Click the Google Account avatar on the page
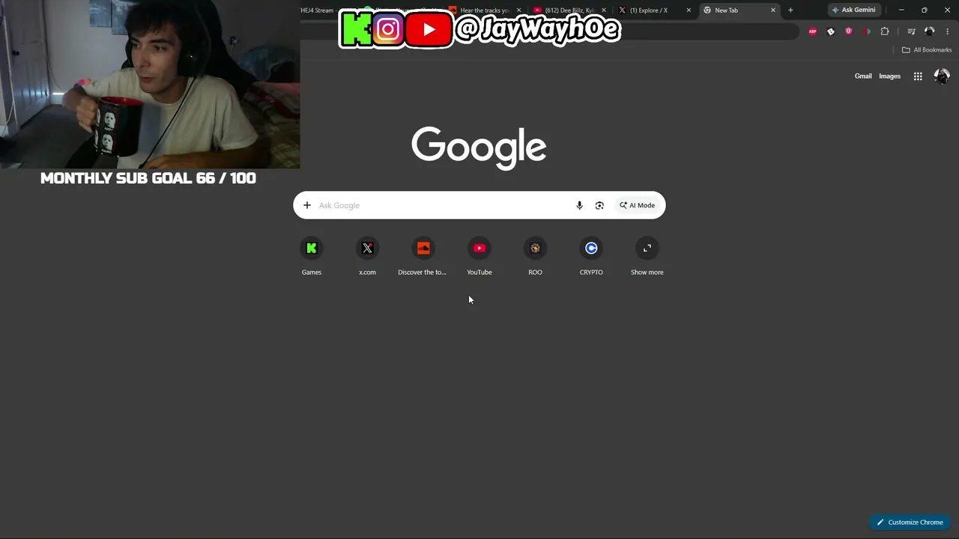Screen dimensions: 959x539 coord(942,76)
